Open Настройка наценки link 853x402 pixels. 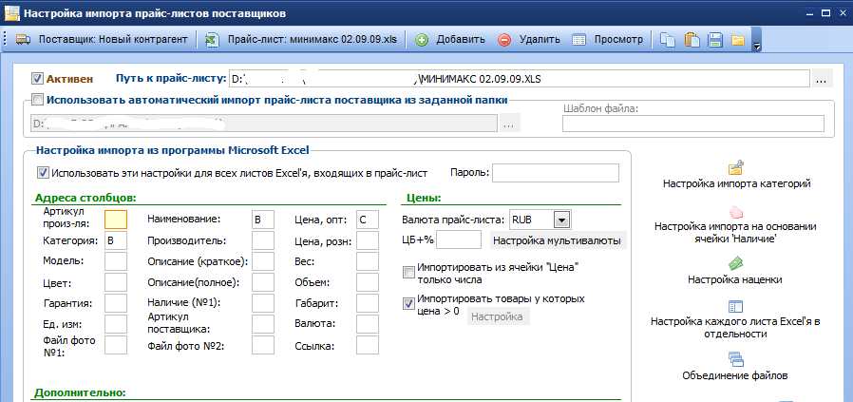tap(735, 279)
